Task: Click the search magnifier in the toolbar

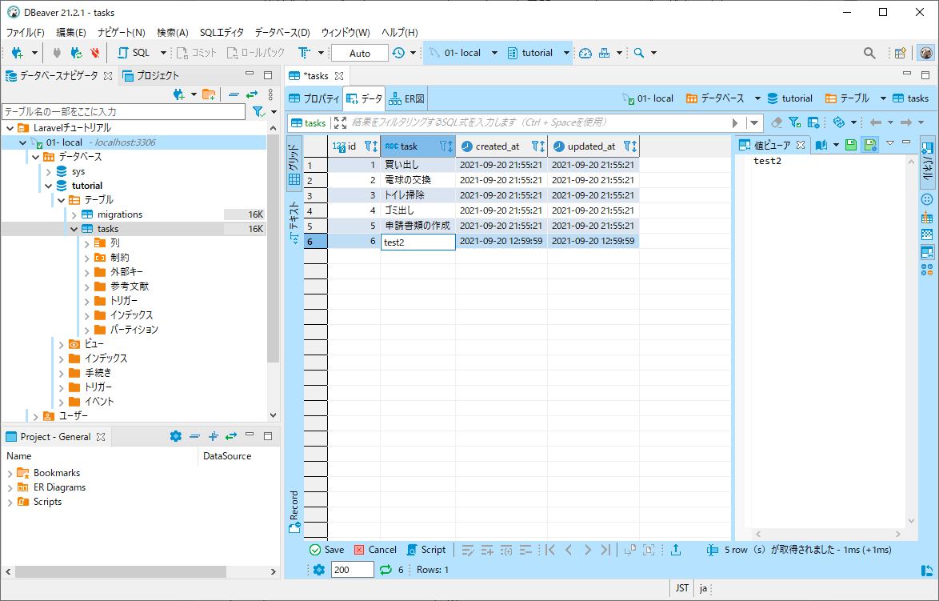Action: (639, 53)
